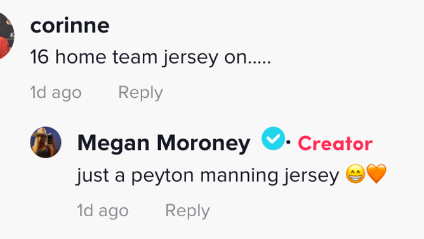Reply to Megan Moroney's comment
Viewport: 424px width, 239px height.
point(187,211)
